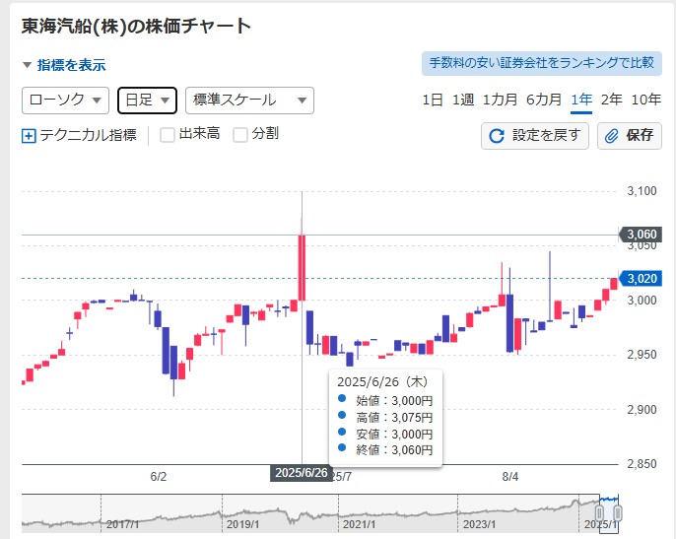
Task: Click 2023/1 in the overview navigator
Action: coord(479,524)
